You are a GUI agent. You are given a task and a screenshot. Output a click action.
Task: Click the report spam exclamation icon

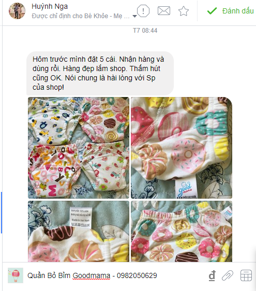143,11
